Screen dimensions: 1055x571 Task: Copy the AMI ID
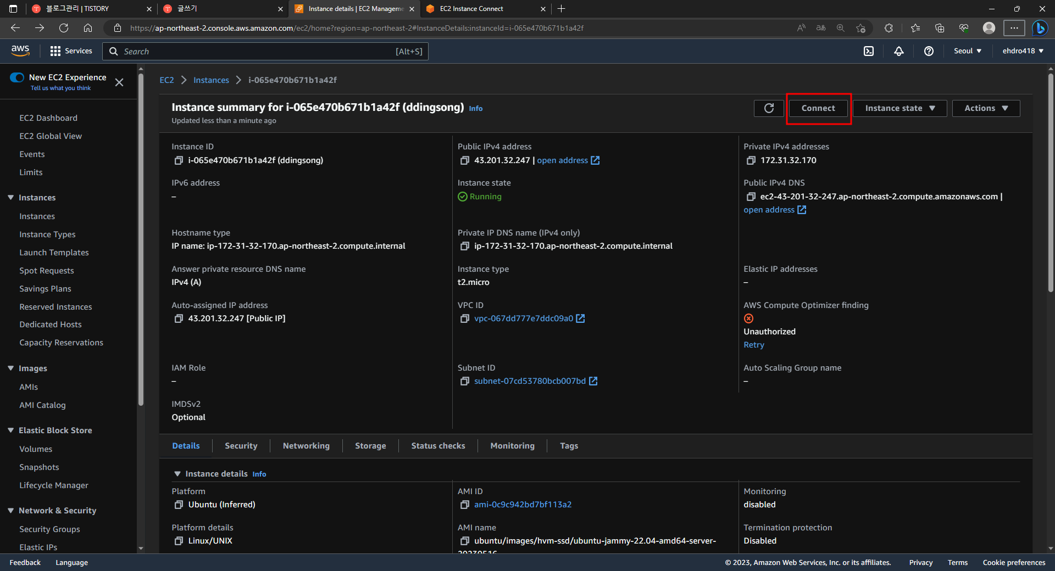[x=464, y=505]
